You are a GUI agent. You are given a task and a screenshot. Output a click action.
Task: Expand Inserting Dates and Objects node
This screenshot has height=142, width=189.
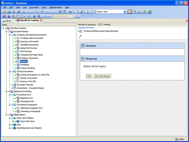click(x=10, y=128)
